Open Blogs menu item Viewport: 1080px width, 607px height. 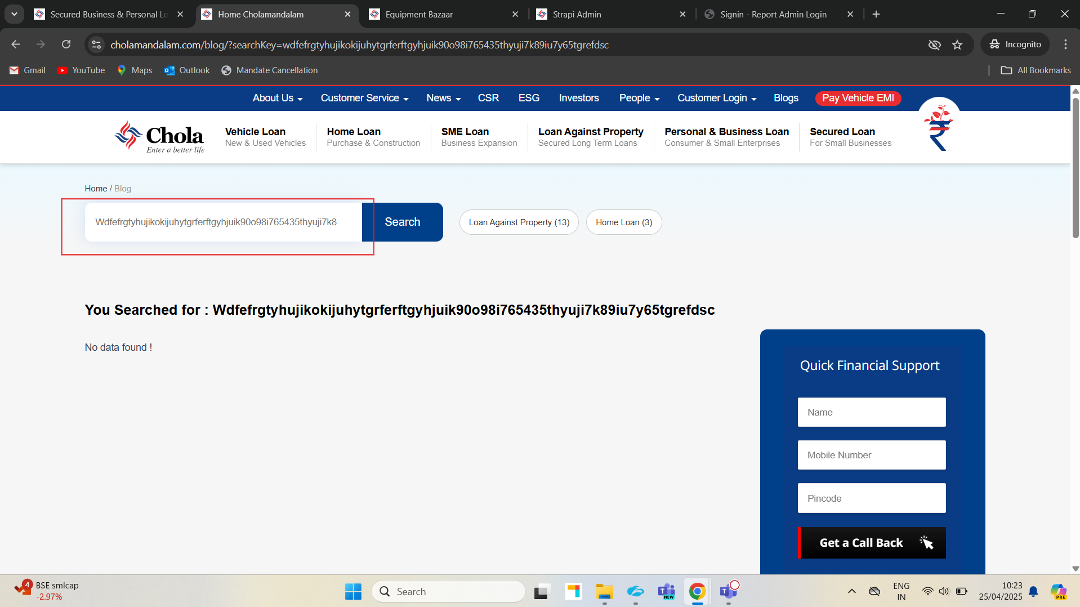[x=786, y=98]
